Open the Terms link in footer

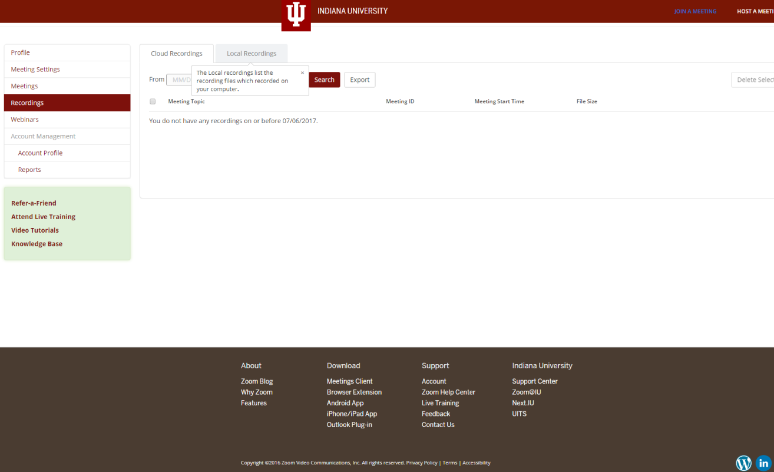pyautogui.click(x=450, y=463)
